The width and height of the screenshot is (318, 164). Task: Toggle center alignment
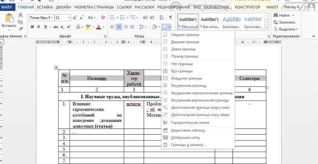119,27
